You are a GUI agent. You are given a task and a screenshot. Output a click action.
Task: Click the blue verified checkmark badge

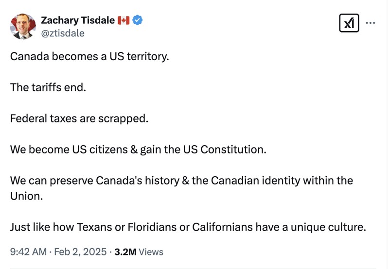click(x=138, y=20)
